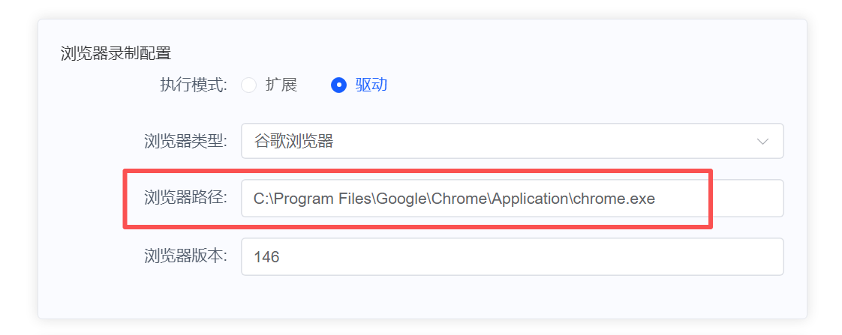This screenshot has width=842, height=335.
Task: Focus the 浏览器版本 input field
Action: pyautogui.click(x=512, y=257)
